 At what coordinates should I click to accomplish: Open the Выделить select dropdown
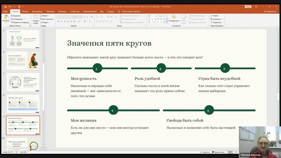[216, 22]
